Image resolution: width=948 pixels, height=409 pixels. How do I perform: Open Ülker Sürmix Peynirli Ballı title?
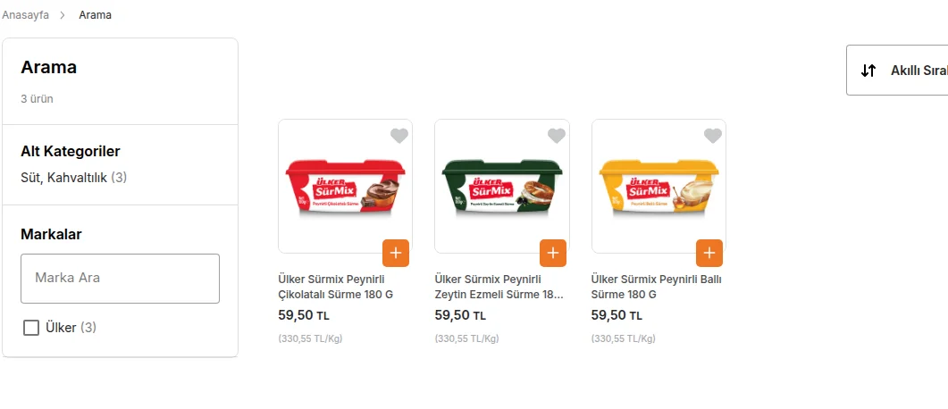pos(656,287)
